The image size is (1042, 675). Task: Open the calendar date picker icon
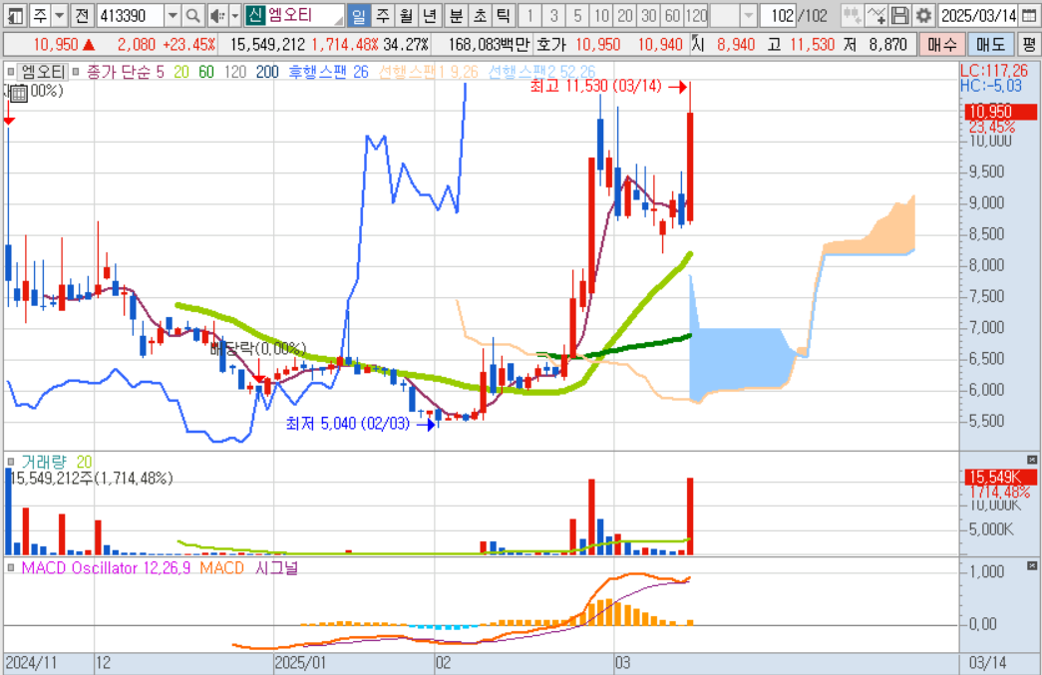(x=1029, y=15)
